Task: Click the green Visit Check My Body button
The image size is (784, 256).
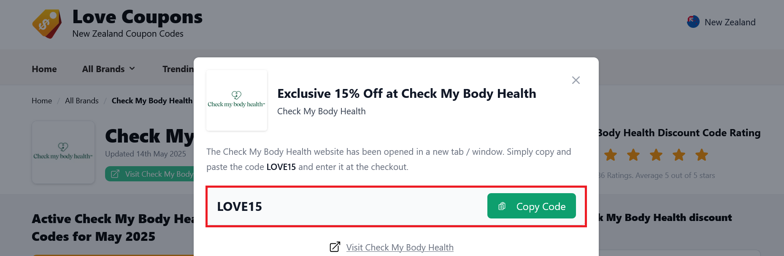Action: [x=150, y=174]
